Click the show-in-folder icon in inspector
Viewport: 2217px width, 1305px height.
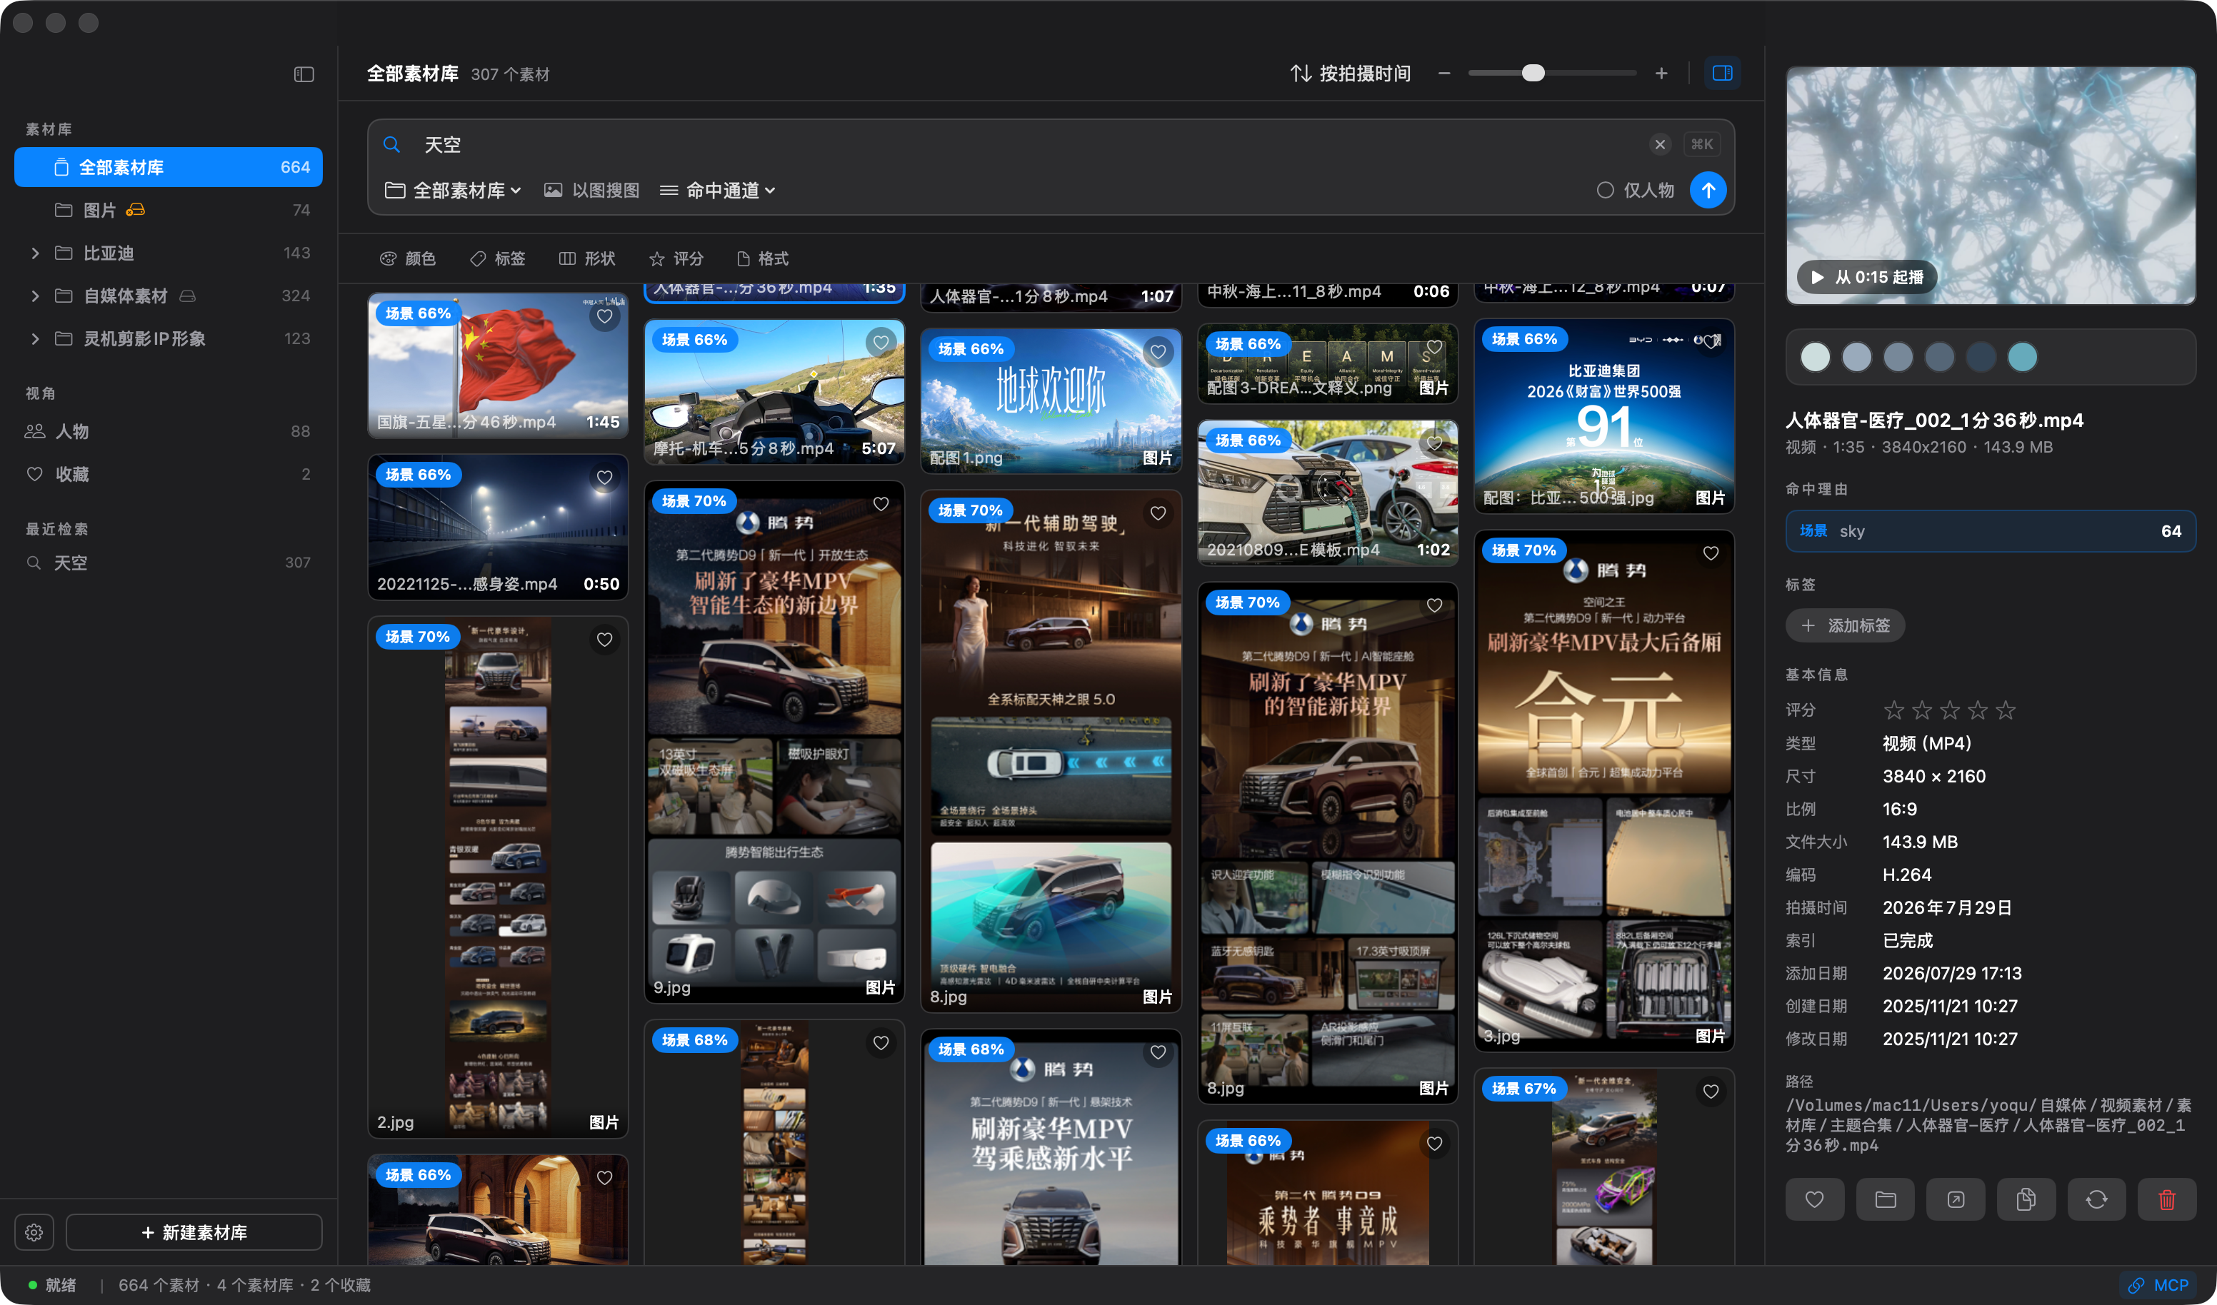(1884, 1199)
